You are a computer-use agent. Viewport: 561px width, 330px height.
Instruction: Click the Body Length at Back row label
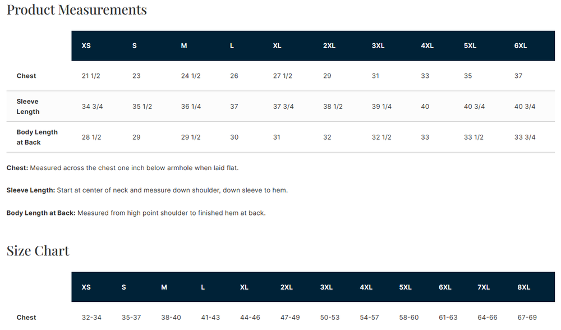[37, 137]
